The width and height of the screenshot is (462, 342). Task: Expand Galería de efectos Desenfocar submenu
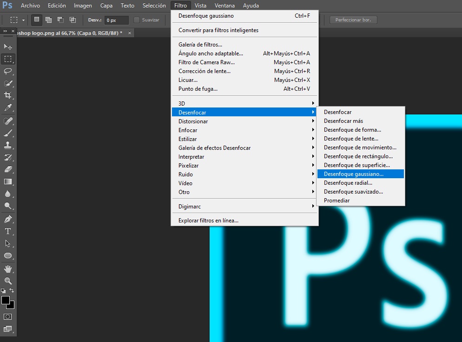point(244,148)
